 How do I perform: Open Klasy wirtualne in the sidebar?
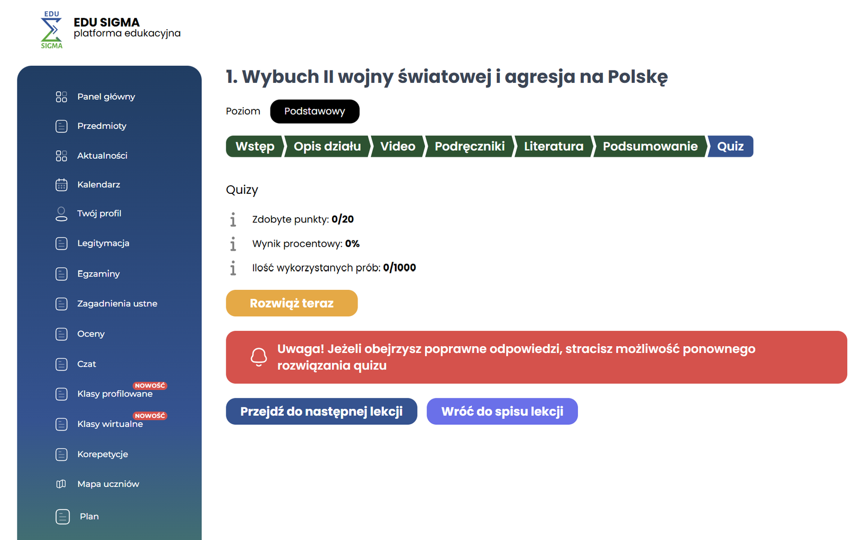110,424
